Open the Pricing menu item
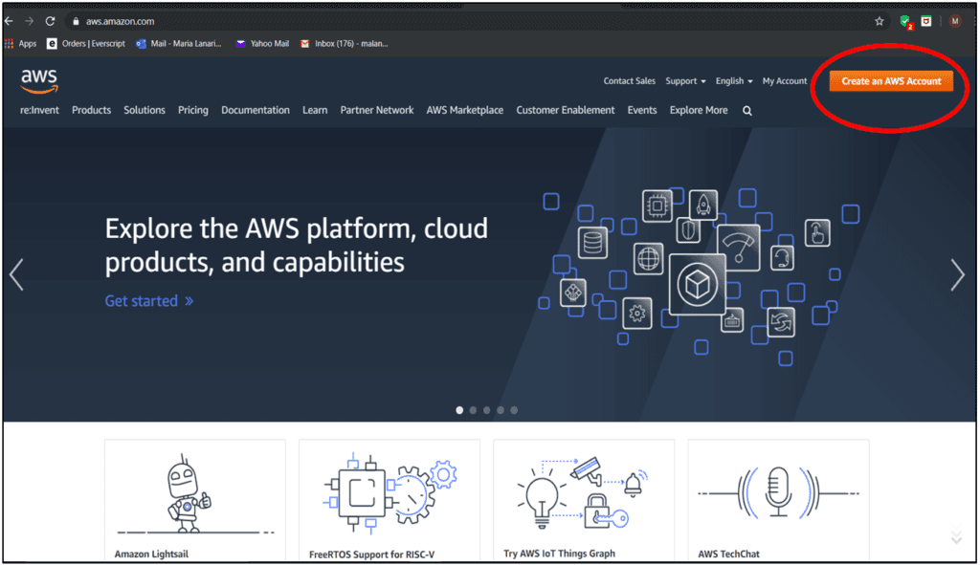Viewport: 980px width, 565px height. (x=193, y=111)
